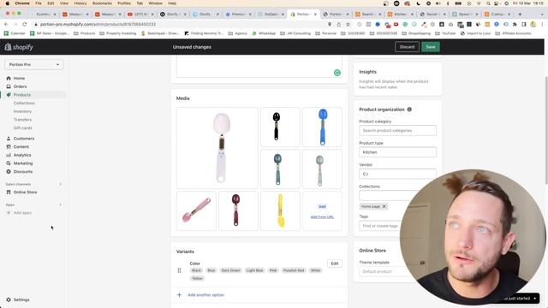Click the Product category search field
The width and height of the screenshot is (548, 308).
[397, 131]
